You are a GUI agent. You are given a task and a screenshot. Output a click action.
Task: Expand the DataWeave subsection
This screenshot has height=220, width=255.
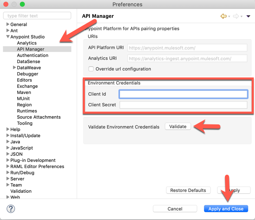pyautogui.click(x=14, y=68)
